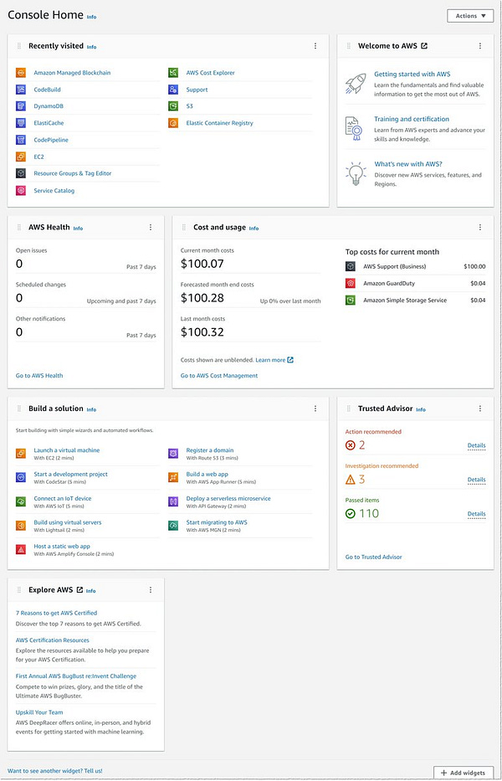The height and width of the screenshot is (781, 502).
Task: Open Go to AWS Health link
Action: pyautogui.click(x=39, y=376)
